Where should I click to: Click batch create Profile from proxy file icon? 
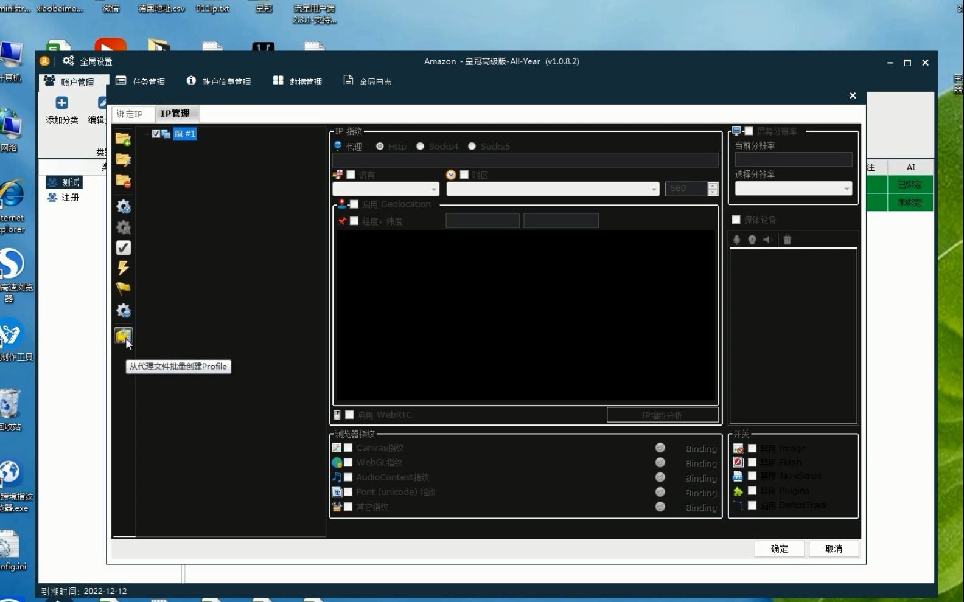coord(123,335)
